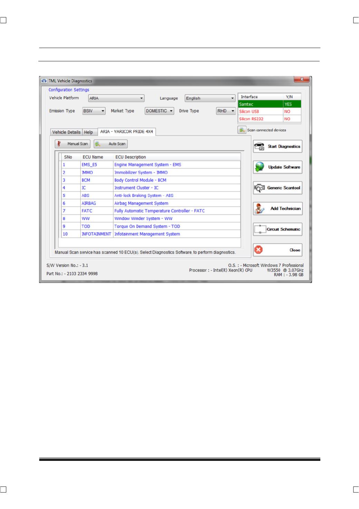This screenshot has height=509, width=359.
Task: Click Window Winder System - WW description
Action: click(x=143, y=218)
